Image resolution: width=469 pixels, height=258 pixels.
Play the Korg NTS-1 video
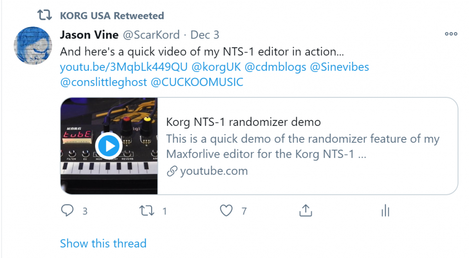coord(109,146)
